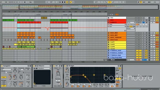Solo the SUBBASS track
This screenshot has width=160, height=90.
pos(143,22)
